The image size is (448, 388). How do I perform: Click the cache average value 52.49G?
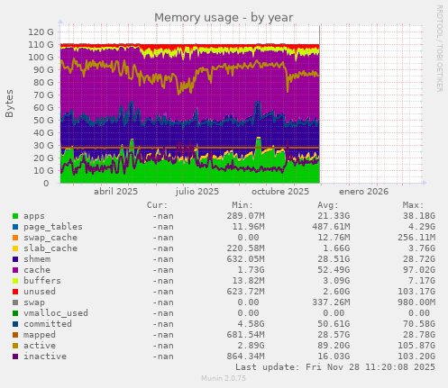tap(334, 270)
